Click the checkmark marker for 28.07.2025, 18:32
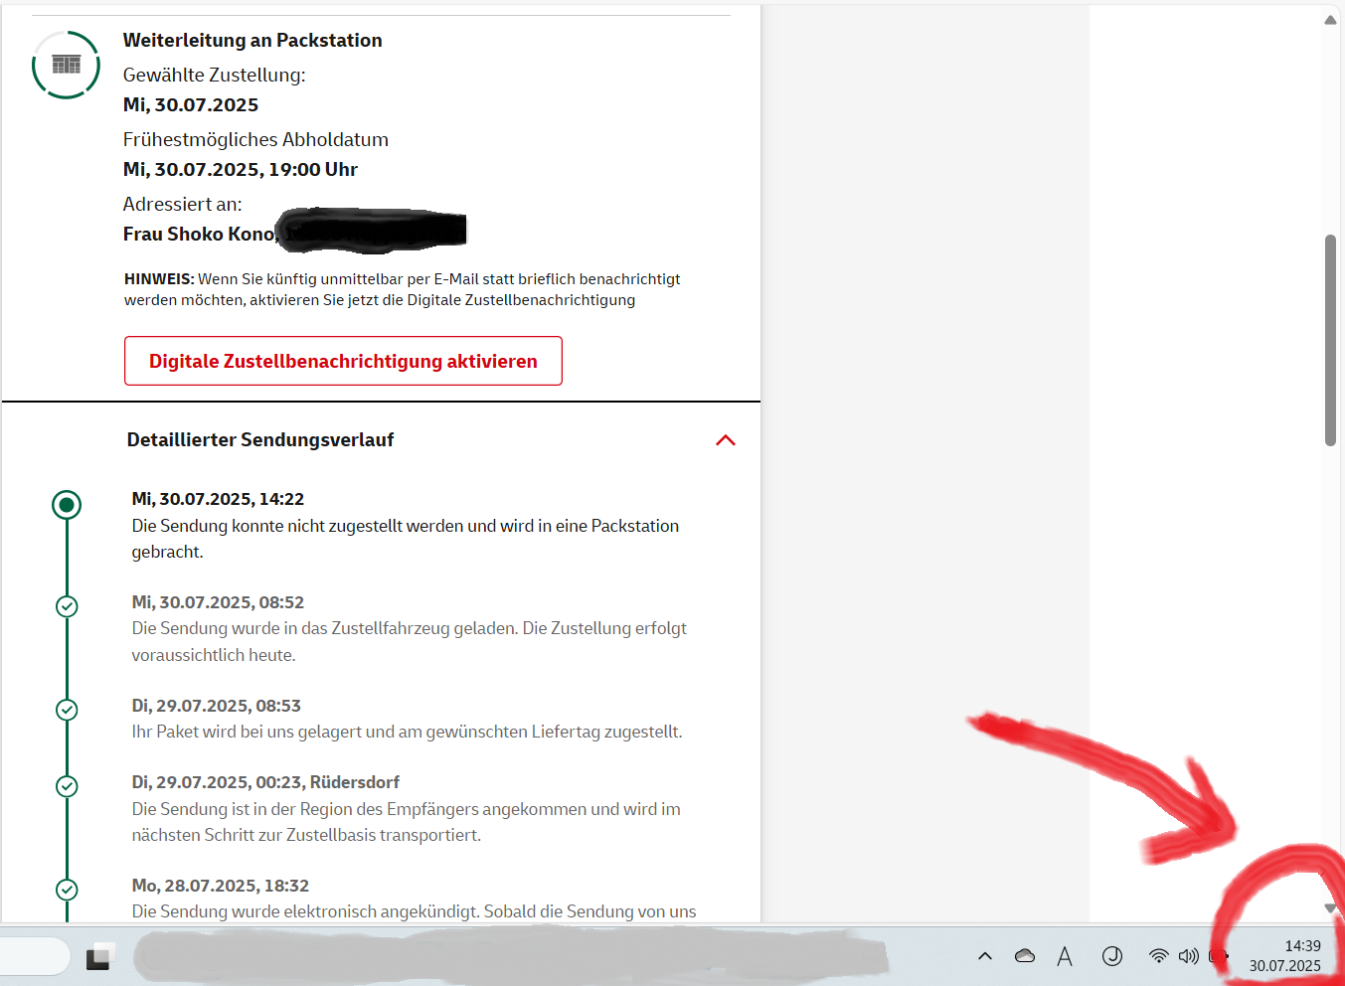 click(x=67, y=890)
